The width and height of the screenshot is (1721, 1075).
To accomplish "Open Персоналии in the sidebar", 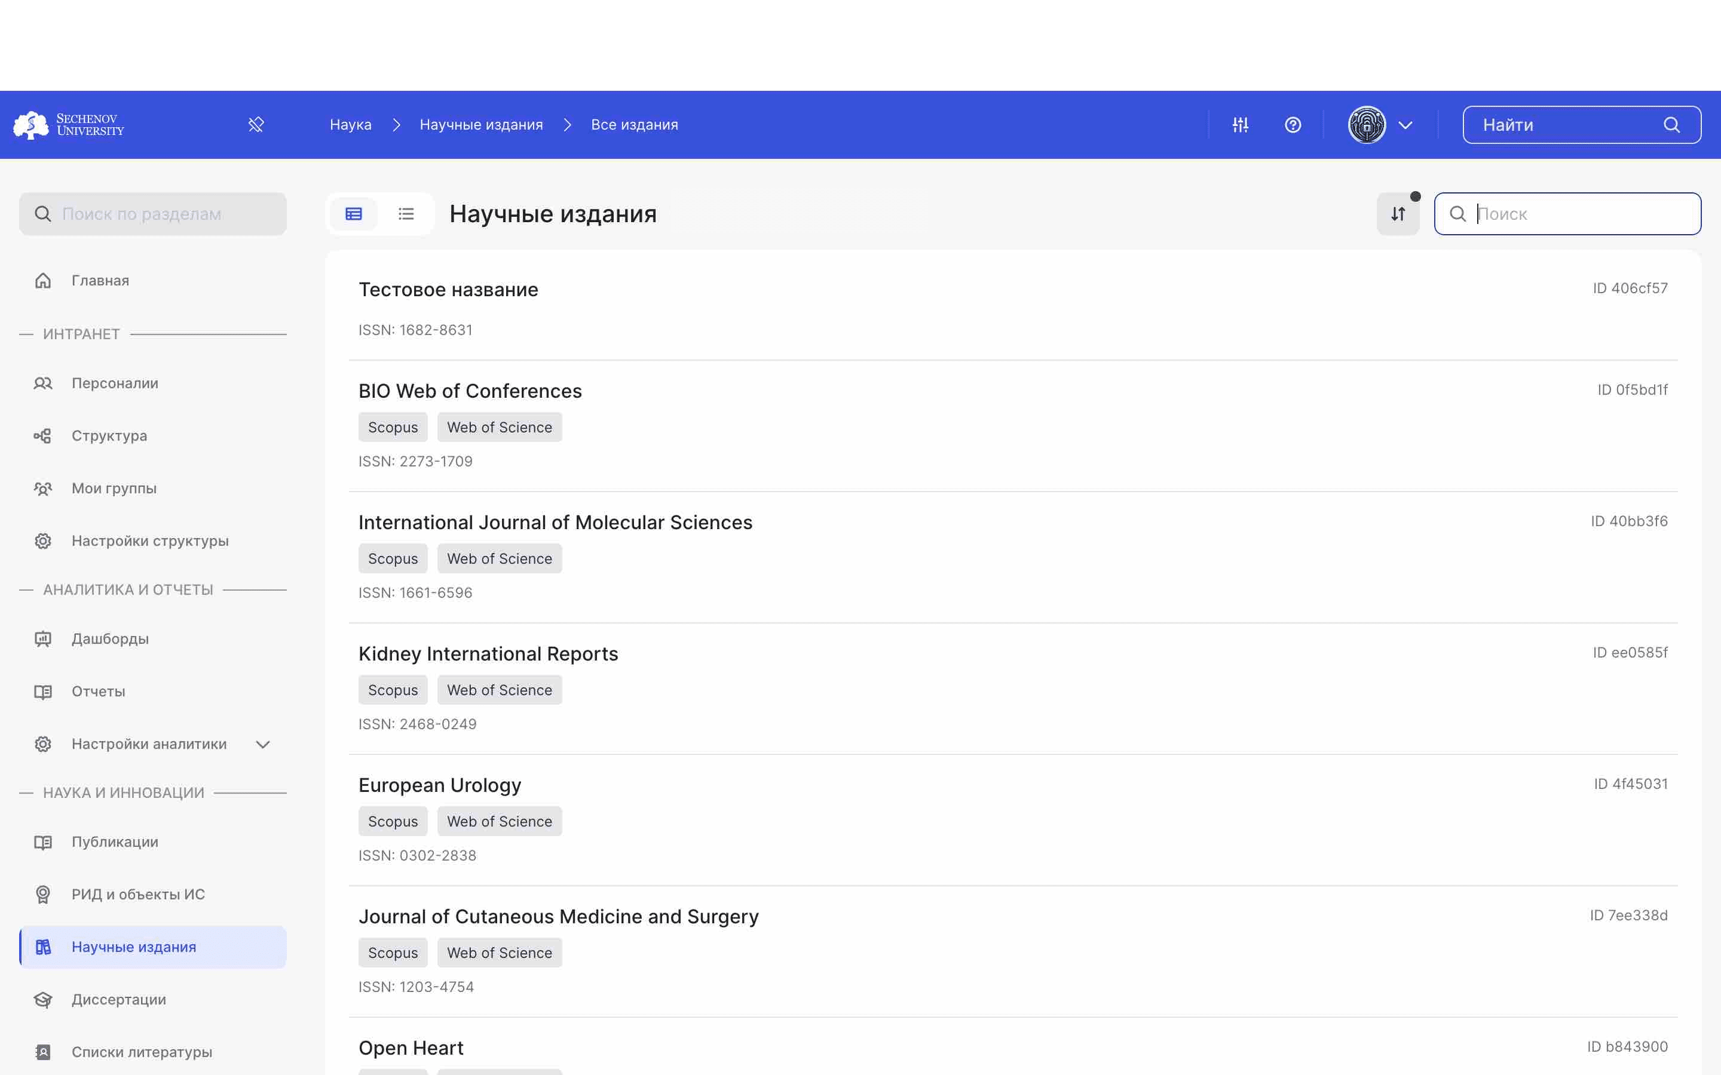I will point(153,383).
